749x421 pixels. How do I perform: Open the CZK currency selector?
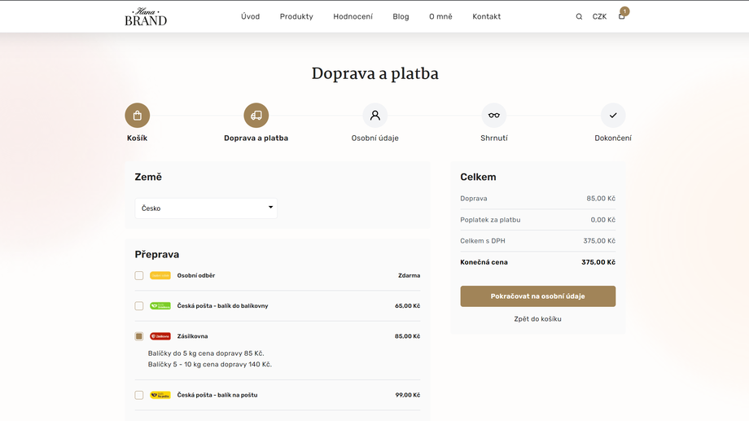599,16
